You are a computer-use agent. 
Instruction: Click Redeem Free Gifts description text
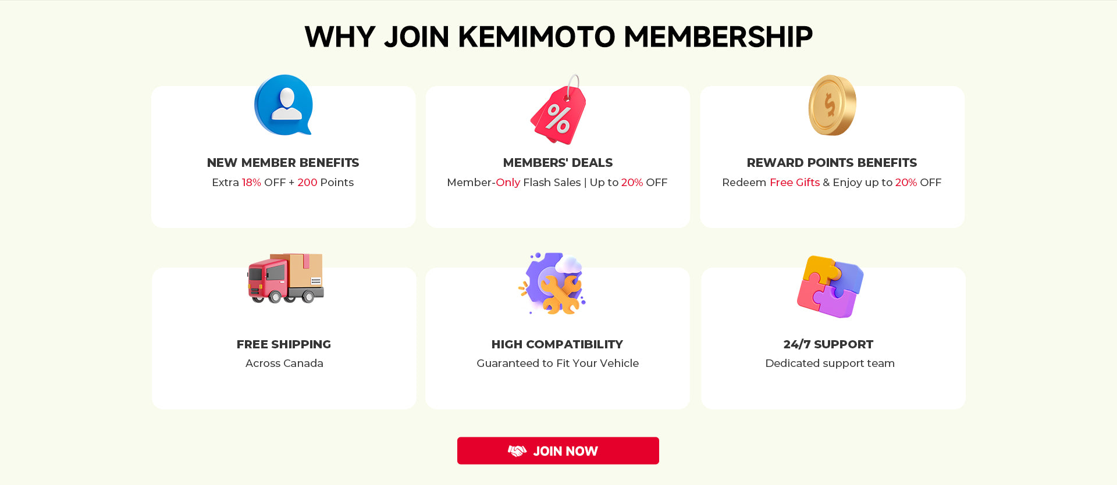831,183
